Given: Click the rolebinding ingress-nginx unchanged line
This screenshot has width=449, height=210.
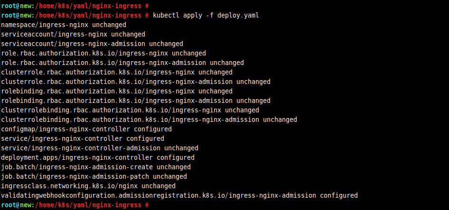Looking at the screenshot, I should point(117,91).
